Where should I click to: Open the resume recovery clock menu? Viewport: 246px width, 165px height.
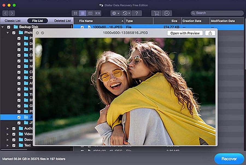coord(126,13)
